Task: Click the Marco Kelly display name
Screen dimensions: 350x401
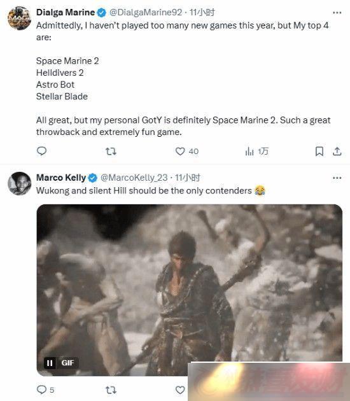Action: tap(61, 178)
